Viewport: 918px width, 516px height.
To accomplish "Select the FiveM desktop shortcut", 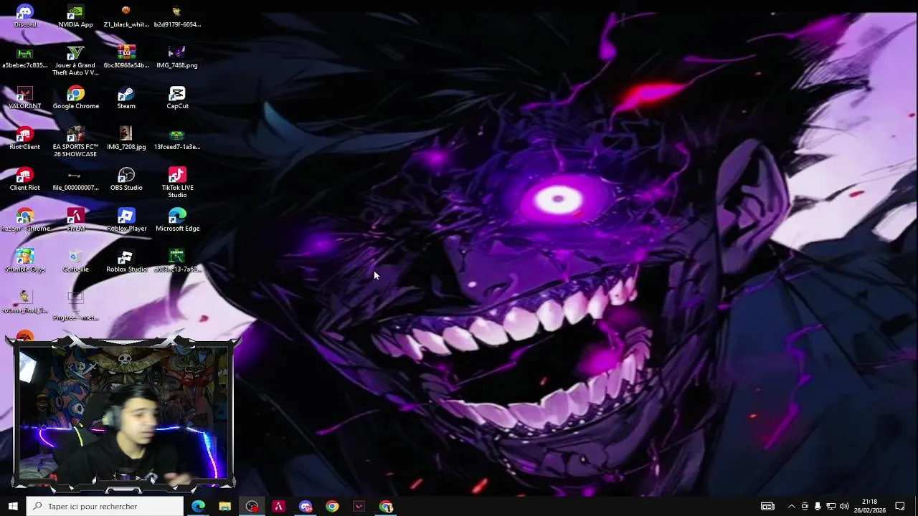I will (x=75, y=221).
